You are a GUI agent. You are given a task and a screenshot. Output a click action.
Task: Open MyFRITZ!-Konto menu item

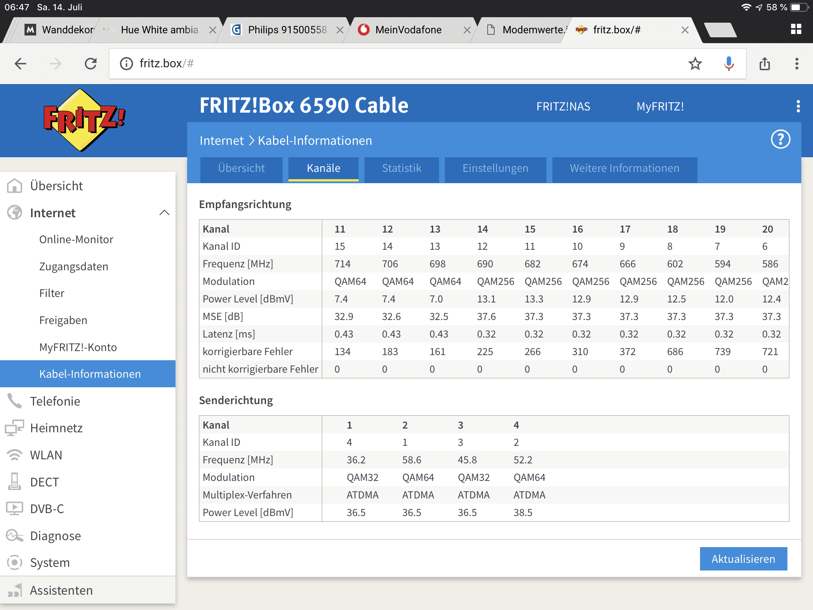point(78,347)
